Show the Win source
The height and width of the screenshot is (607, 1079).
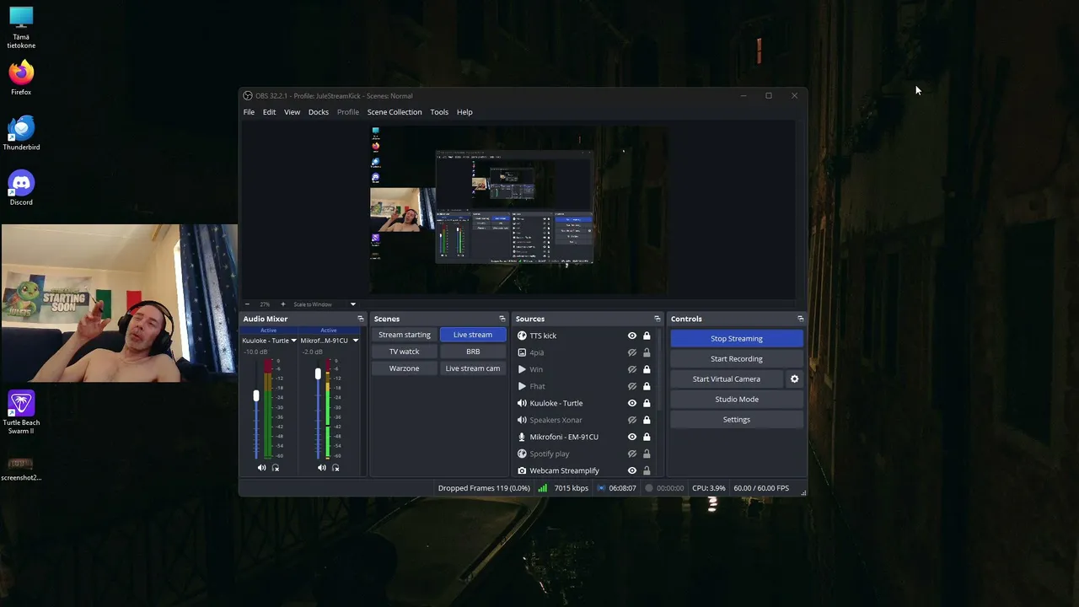click(631, 369)
